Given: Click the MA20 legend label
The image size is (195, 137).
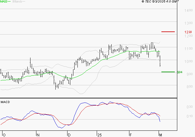Looking at the screenshot, I should point(4,2).
